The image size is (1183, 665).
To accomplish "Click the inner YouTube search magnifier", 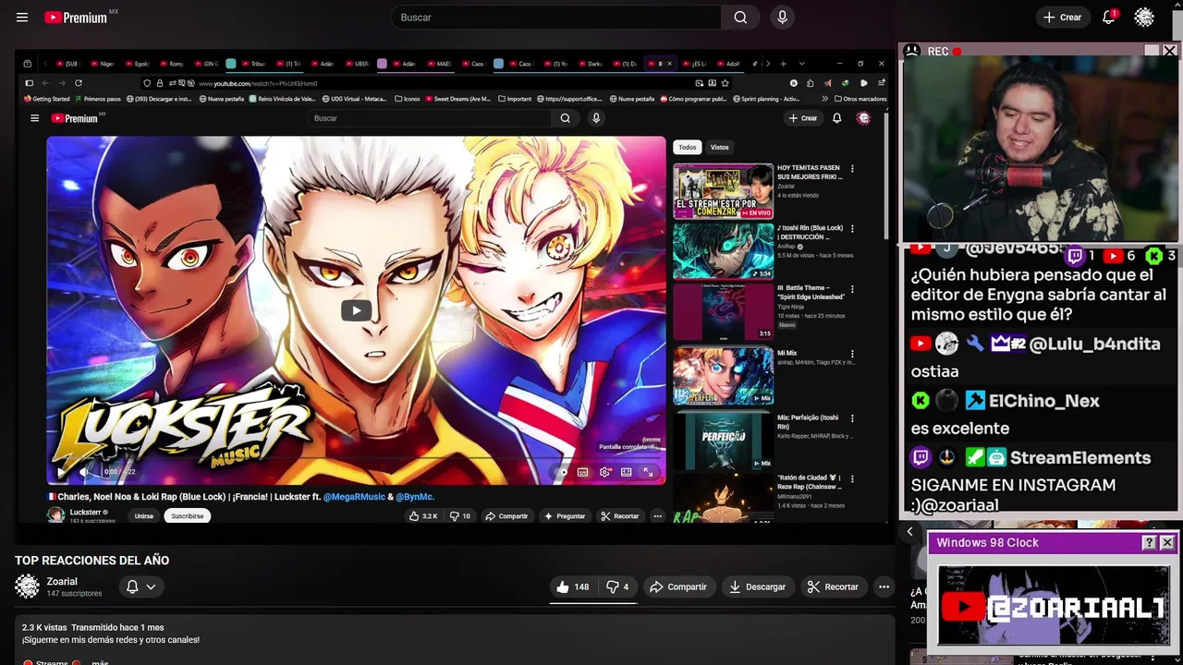I will [x=565, y=118].
